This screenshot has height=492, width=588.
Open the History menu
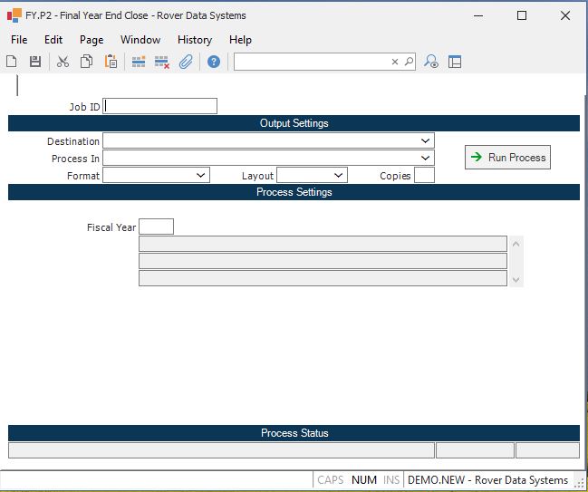195,40
